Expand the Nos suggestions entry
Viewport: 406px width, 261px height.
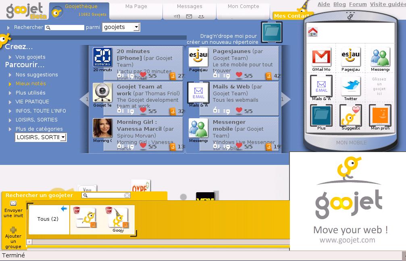10,75
